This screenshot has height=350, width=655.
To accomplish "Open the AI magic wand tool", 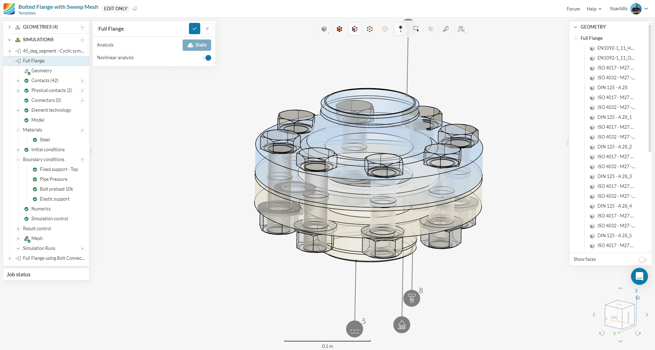I will tap(461, 29).
